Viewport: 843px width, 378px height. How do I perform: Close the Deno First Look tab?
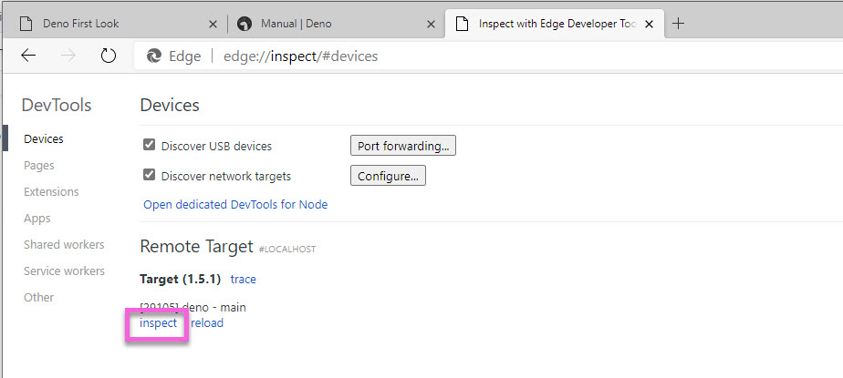coord(212,24)
